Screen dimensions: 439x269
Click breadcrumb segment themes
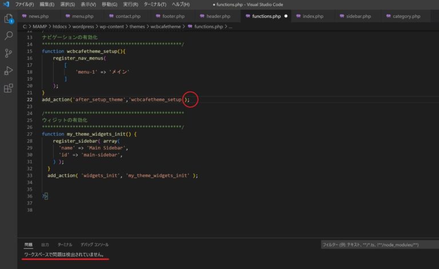coord(137,26)
